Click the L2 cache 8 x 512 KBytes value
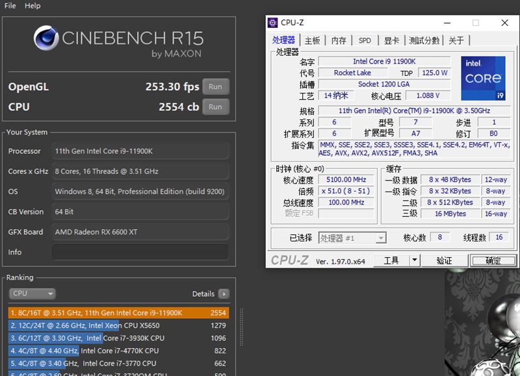Screen dimensions: 520x376 tap(450, 202)
